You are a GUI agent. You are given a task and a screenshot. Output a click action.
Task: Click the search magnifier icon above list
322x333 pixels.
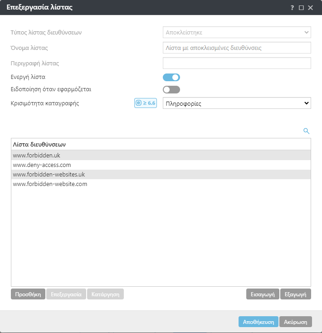[x=306, y=131]
